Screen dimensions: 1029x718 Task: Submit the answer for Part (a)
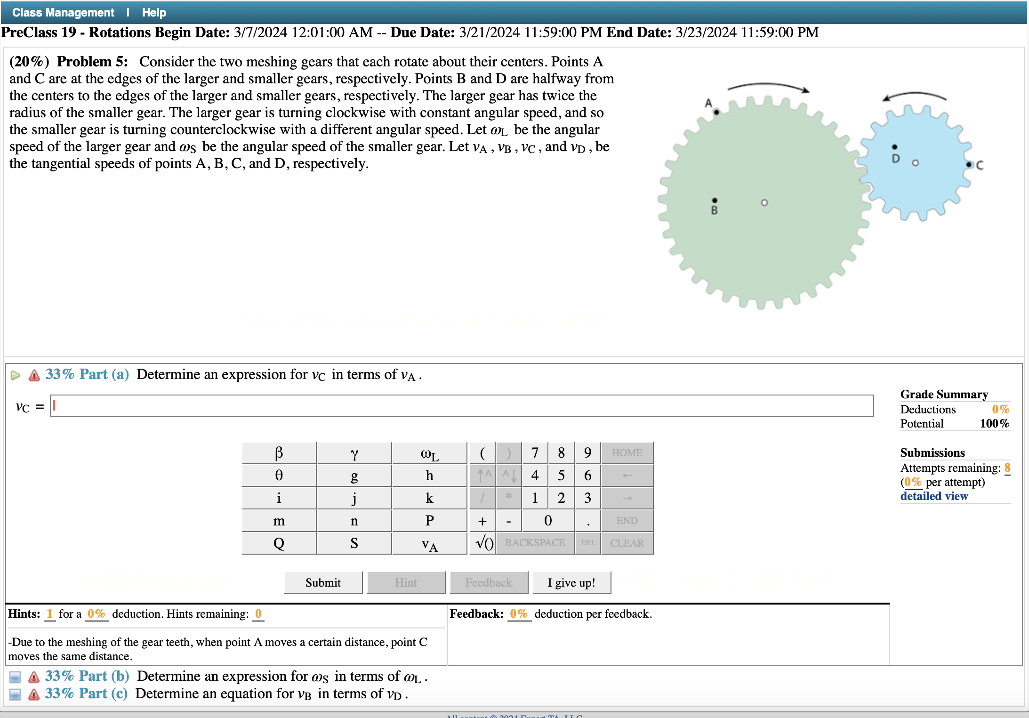point(323,582)
